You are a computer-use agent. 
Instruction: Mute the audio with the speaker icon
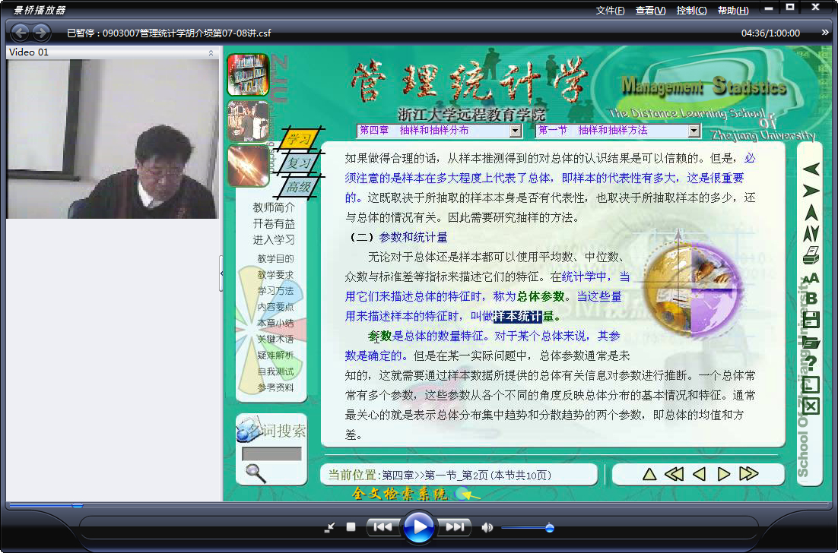click(487, 527)
